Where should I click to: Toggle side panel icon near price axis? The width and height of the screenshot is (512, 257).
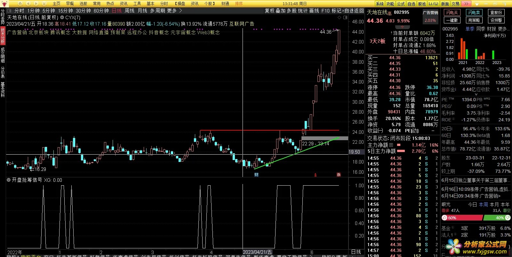click(345, 17)
